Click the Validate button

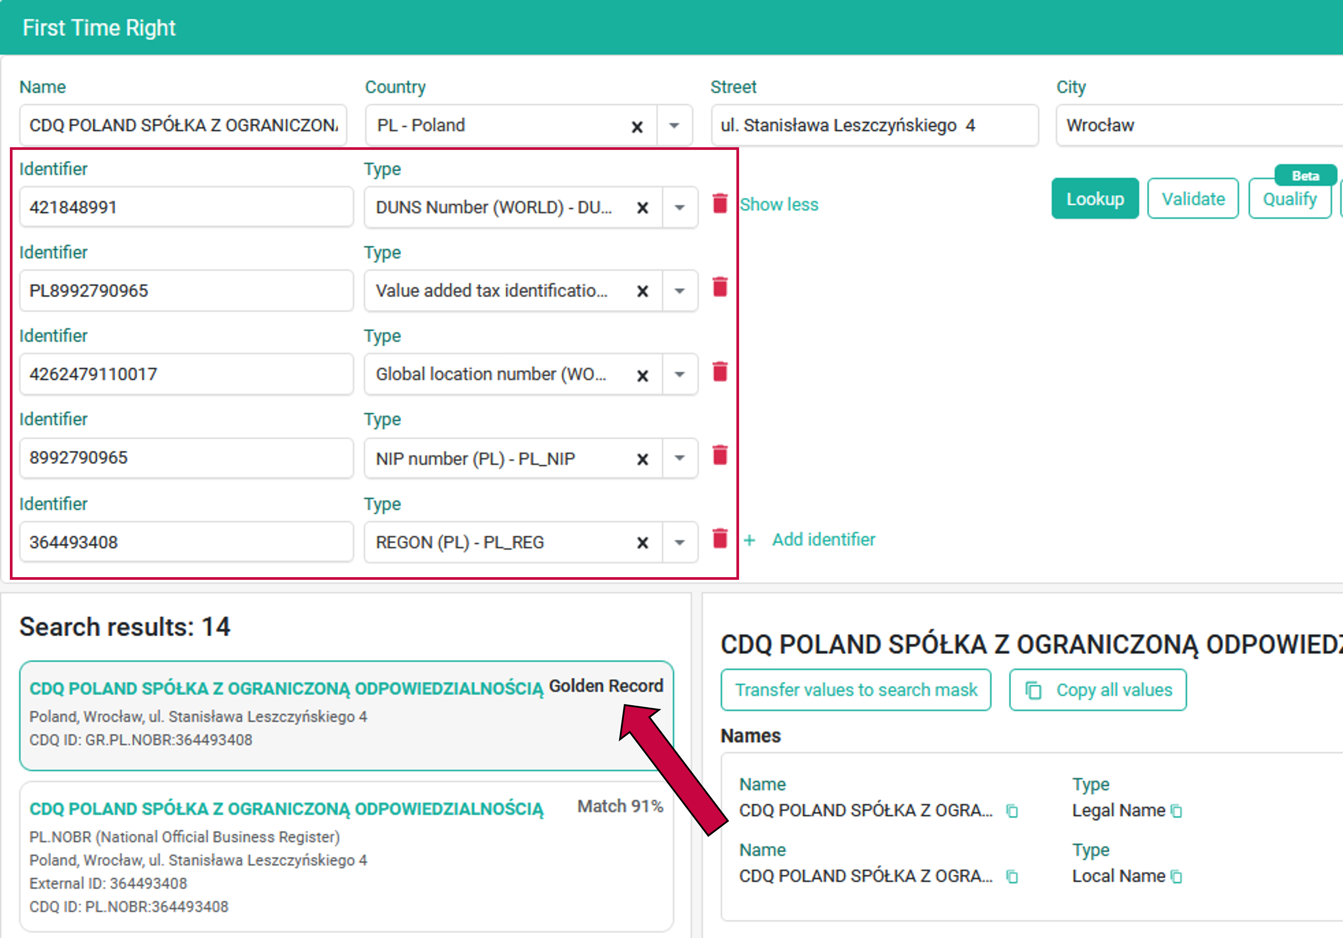(x=1193, y=199)
